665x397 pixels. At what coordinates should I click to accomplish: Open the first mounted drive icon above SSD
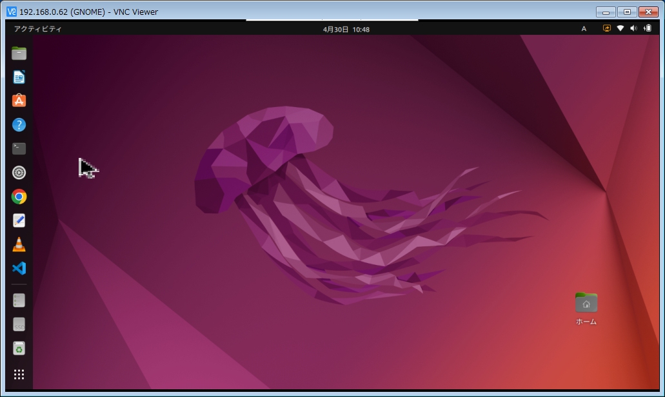click(19, 300)
